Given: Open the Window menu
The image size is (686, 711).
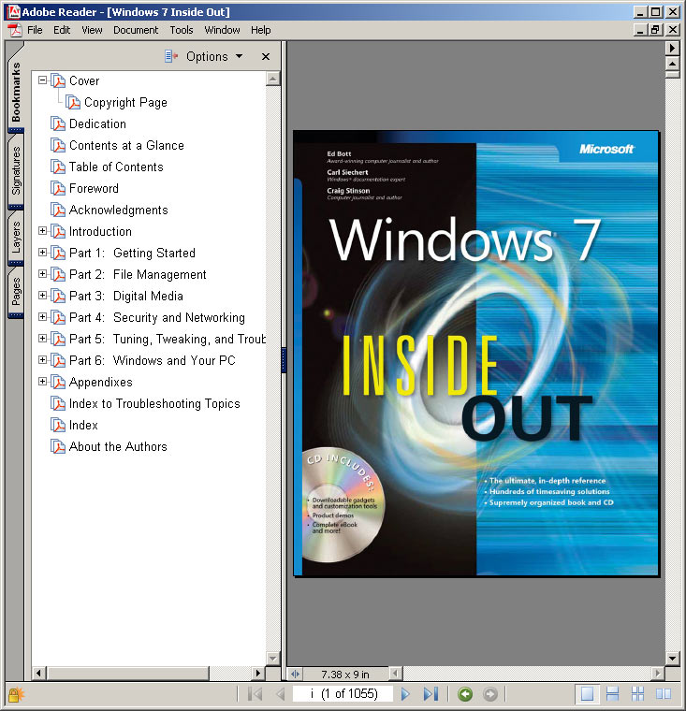Looking at the screenshot, I should (x=222, y=30).
